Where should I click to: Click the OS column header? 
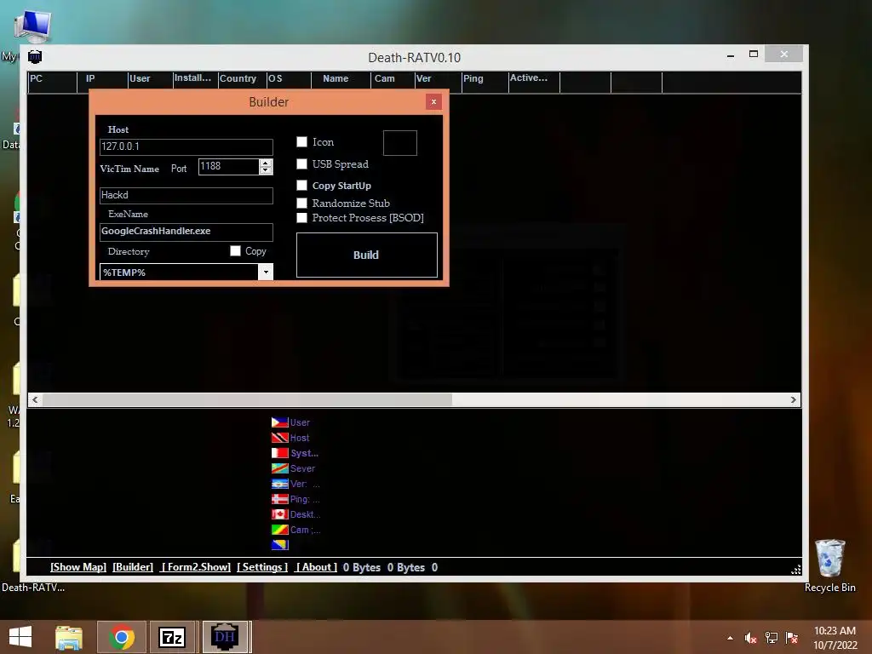289,82
